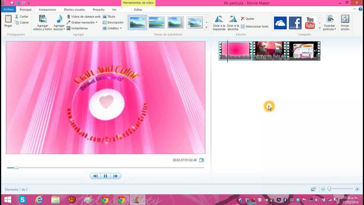
Task: Share movie to YouTube
Action: point(310,23)
